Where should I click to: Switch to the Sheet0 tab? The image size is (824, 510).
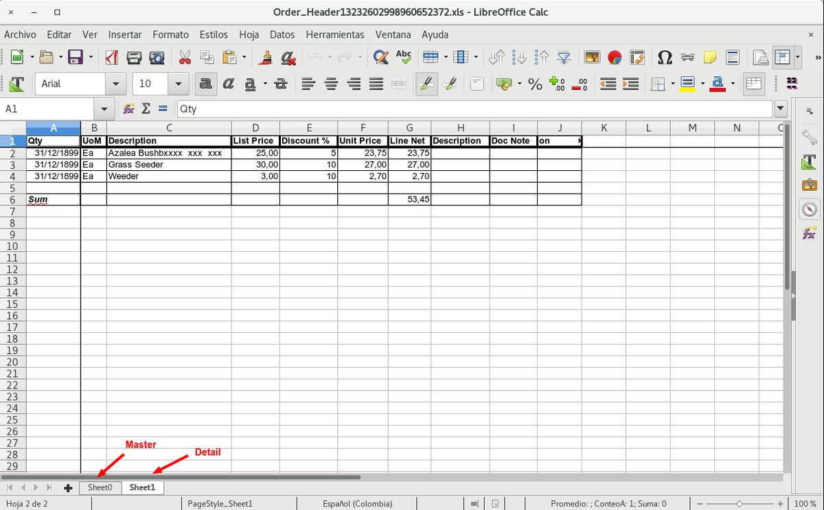pyautogui.click(x=100, y=487)
